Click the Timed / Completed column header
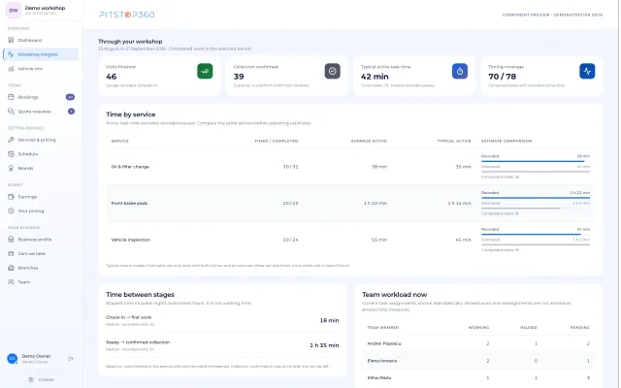Viewport: 621px width, 388px height. coord(276,141)
